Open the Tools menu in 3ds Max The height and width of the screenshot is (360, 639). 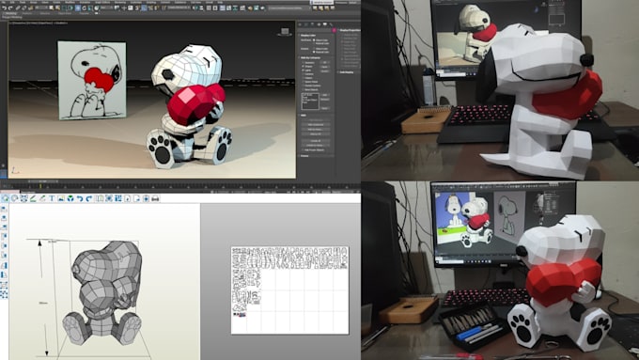click(23, 2)
